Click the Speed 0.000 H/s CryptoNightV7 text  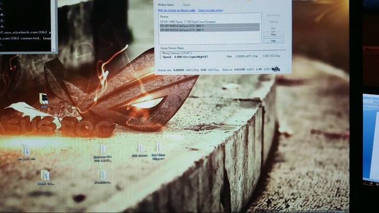(185, 57)
